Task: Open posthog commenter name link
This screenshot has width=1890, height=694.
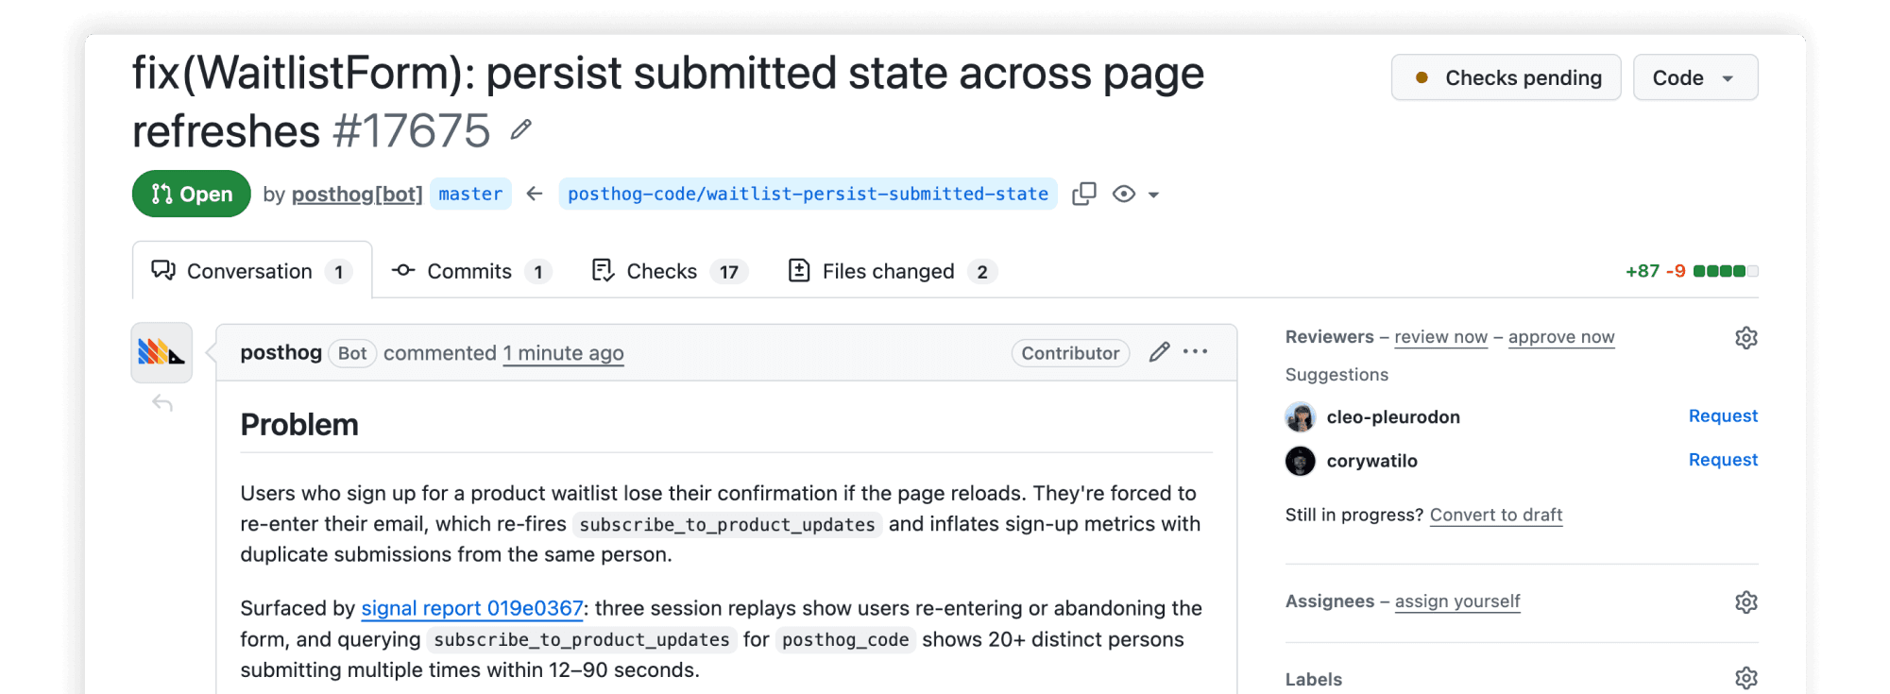Action: coord(281,352)
